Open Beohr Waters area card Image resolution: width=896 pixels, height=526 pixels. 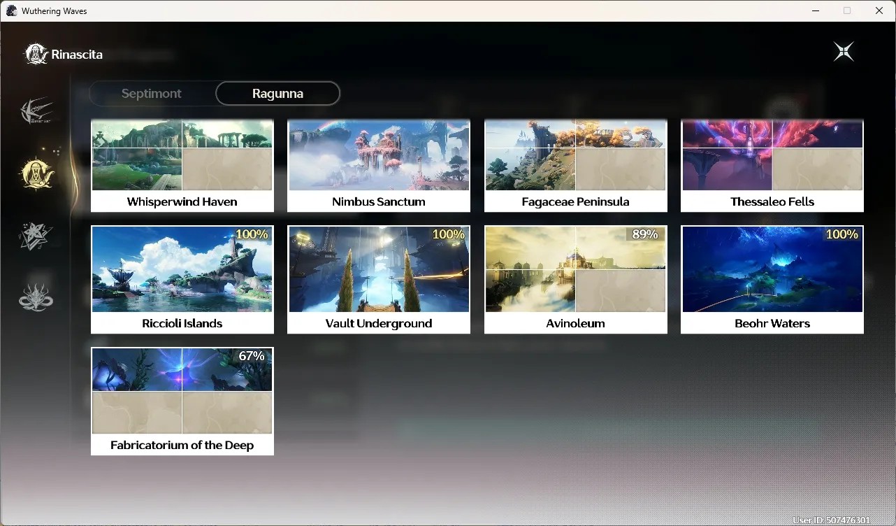point(772,280)
